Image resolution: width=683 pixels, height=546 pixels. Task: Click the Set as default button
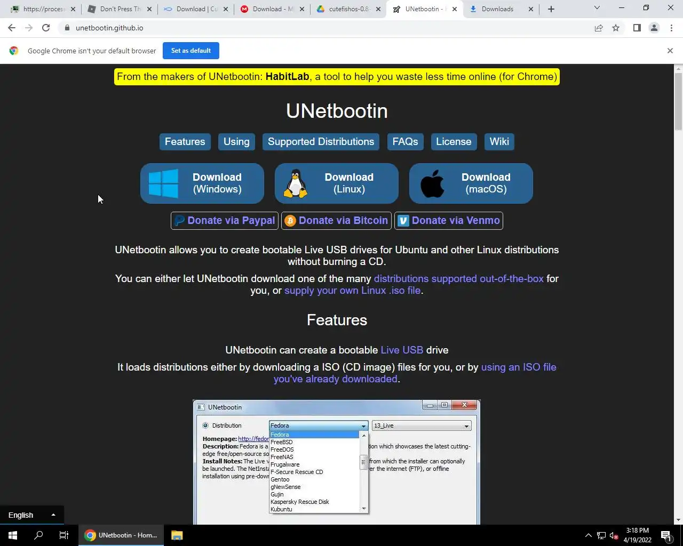191,51
